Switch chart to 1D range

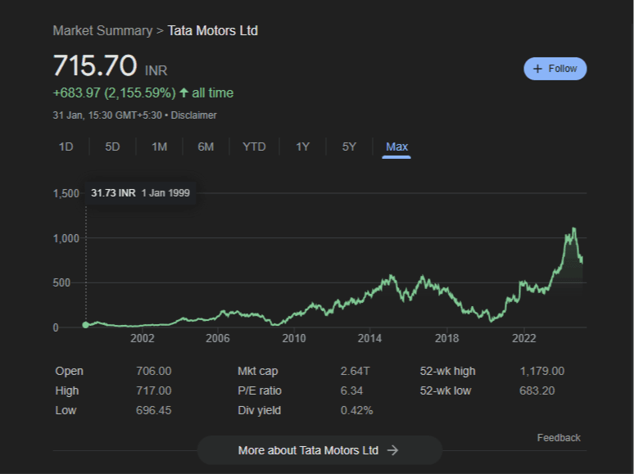point(66,147)
